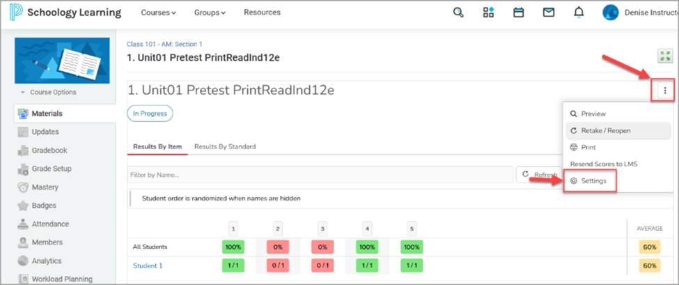
Task: Show notifications via bell icon
Action: (579, 13)
